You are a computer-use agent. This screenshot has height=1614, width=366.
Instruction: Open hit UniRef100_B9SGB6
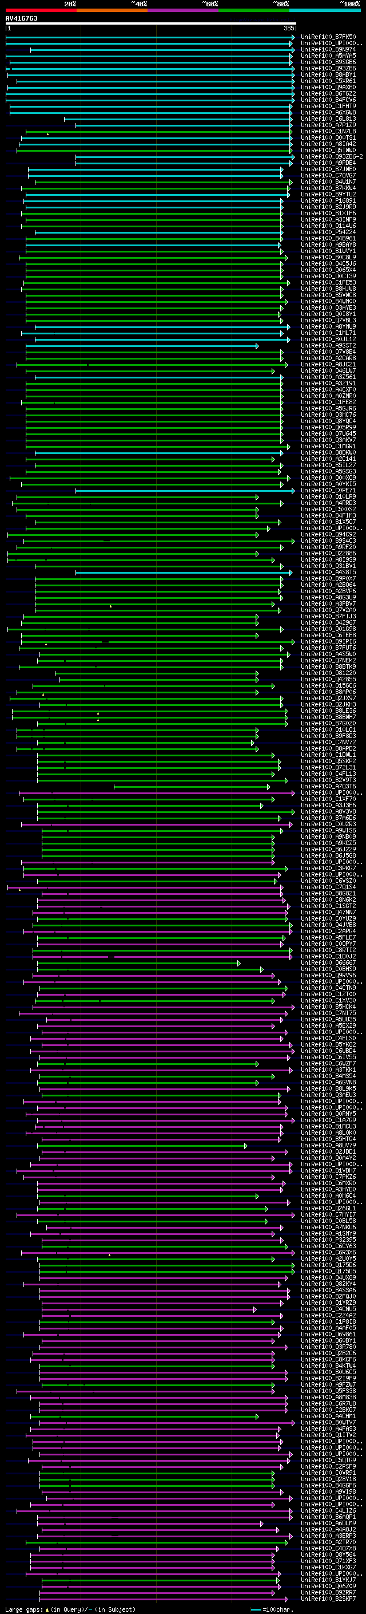pos(328,62)
